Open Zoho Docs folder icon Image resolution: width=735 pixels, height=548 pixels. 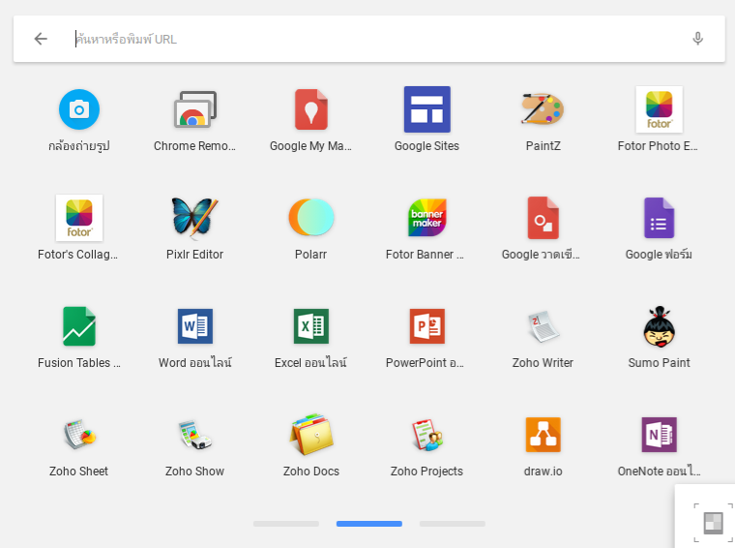coord(310,435)
